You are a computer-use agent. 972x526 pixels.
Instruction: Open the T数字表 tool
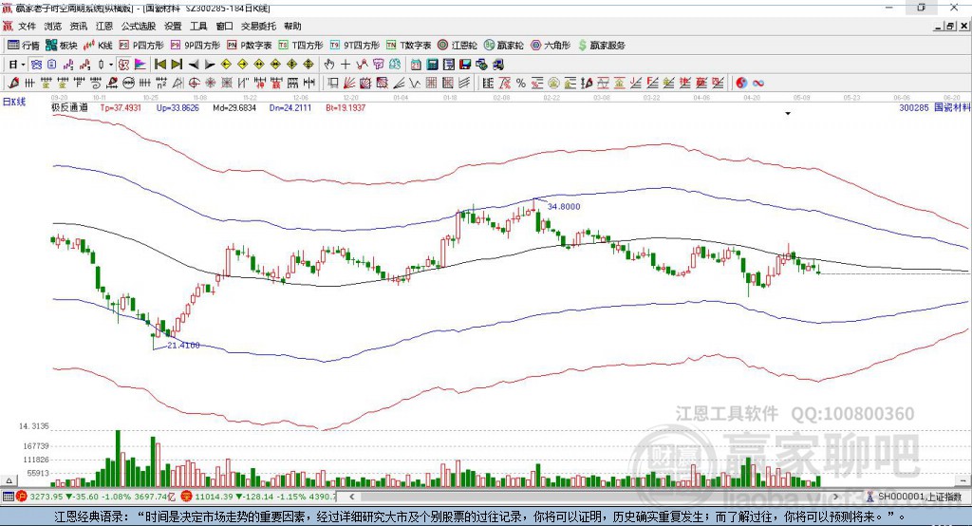tap(408, 46)
